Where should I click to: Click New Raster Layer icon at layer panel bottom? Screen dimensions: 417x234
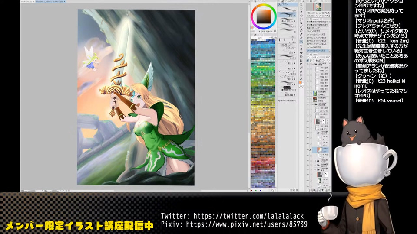308,190
